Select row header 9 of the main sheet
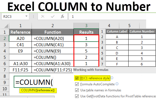Image resolution: width=156 pixels, height=99 pixels. 5,82
